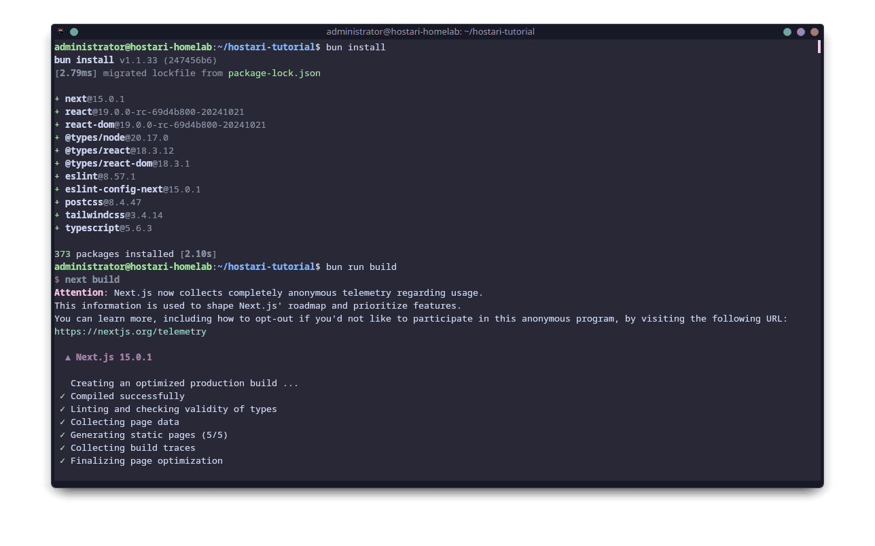Viewport: 875px width, 546px height.
Task: Click the blinking pink cursor block
Action: [819, 46]
